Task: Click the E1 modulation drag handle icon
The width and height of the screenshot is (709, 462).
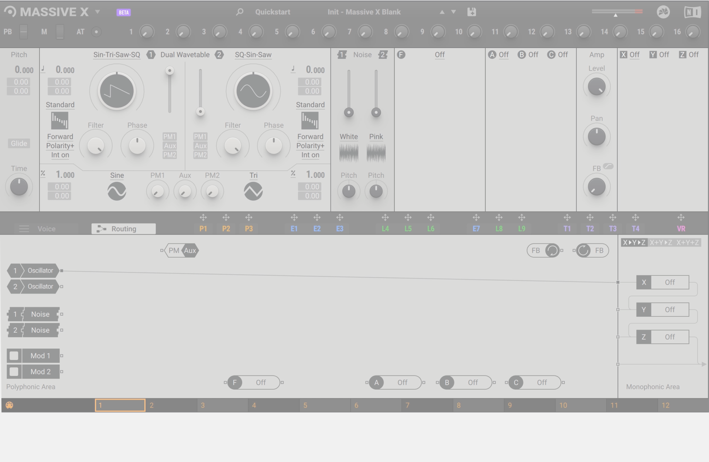Action: tap(294, 217)
